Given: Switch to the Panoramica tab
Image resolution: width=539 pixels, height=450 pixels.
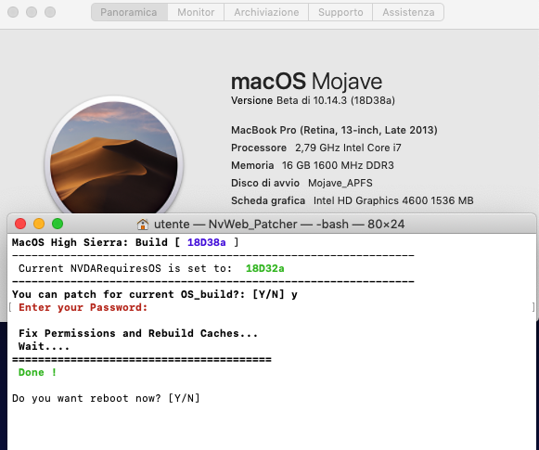Looking at the screenshot, I should click(x=129, y=12).
